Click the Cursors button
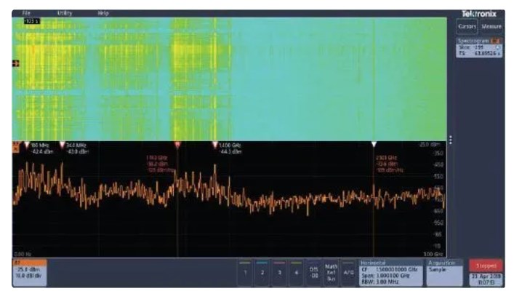514x299 pixels. tap(467, 27)
